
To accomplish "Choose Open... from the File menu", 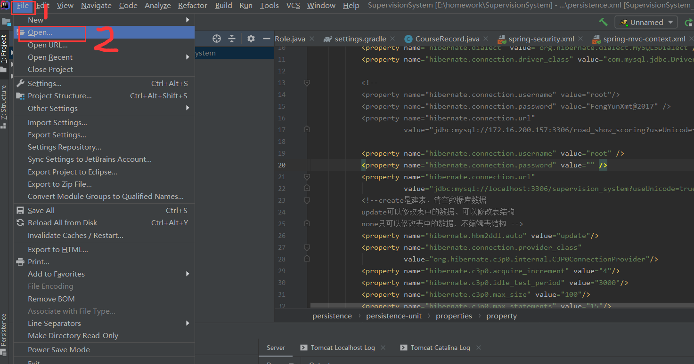I will [x=104, y=32].
